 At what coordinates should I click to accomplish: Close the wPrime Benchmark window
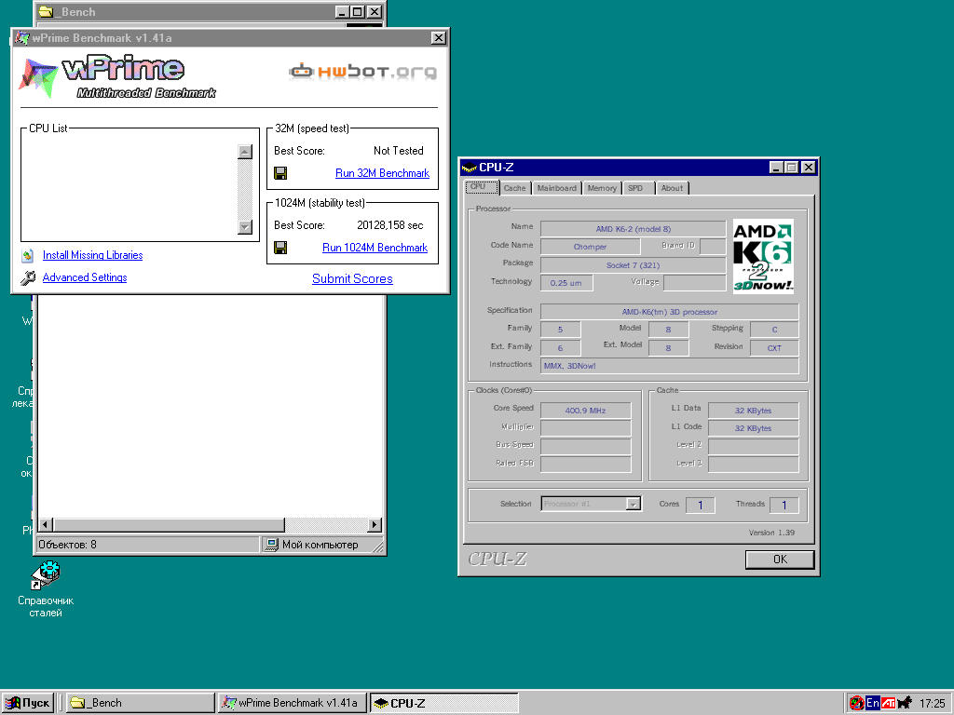[438, 38]
